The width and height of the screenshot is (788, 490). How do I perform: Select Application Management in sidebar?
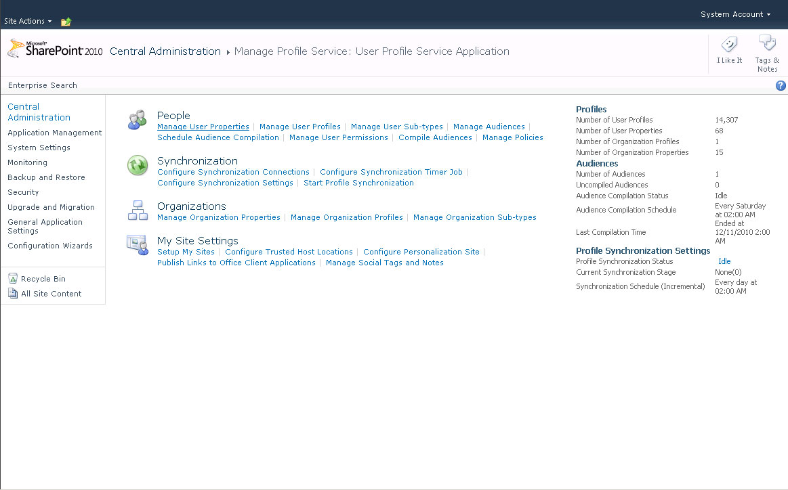[x=55, y=133]
